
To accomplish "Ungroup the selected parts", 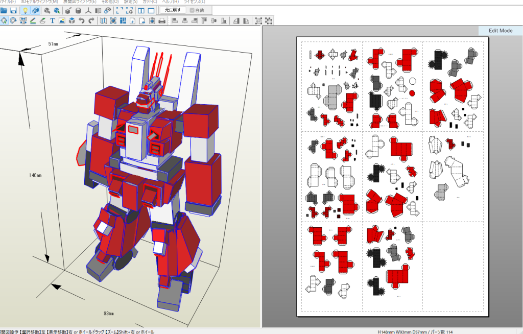I will click(x=269, y=21).
